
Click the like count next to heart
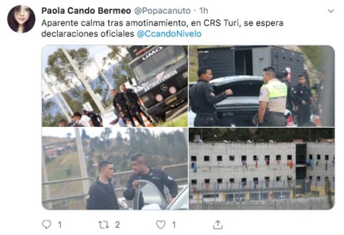coord(174,225)
